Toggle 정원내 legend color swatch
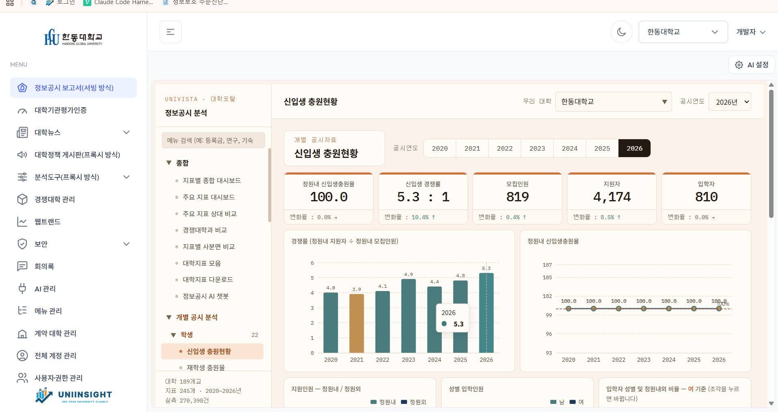This screenshot has width=778, height=412. coord(373,402)
